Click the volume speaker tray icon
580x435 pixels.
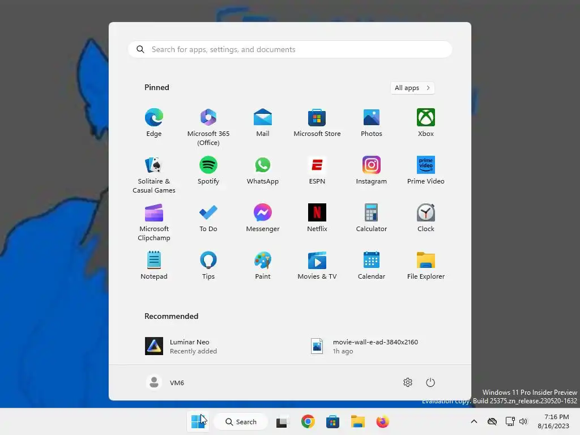pyautogui.click(x=523, y=421)
